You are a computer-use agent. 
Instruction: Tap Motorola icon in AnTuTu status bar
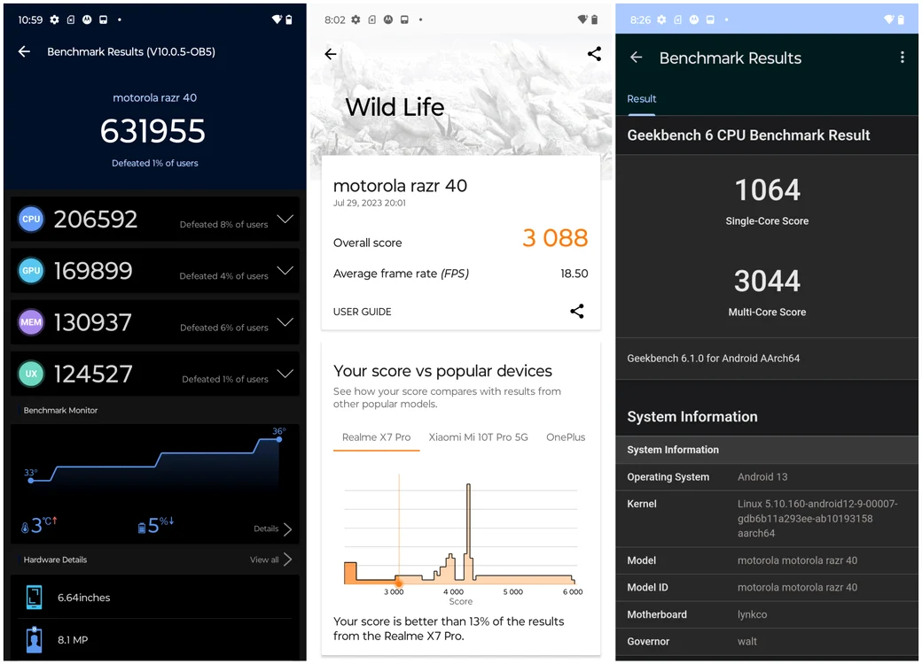[87, 19]
